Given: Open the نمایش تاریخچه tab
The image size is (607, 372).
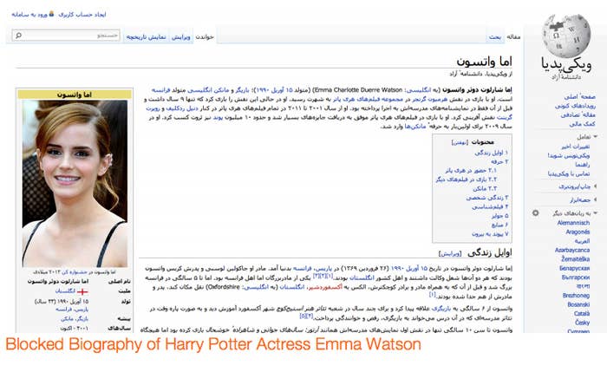Looking at the screenshot, I should pos(146,37).
